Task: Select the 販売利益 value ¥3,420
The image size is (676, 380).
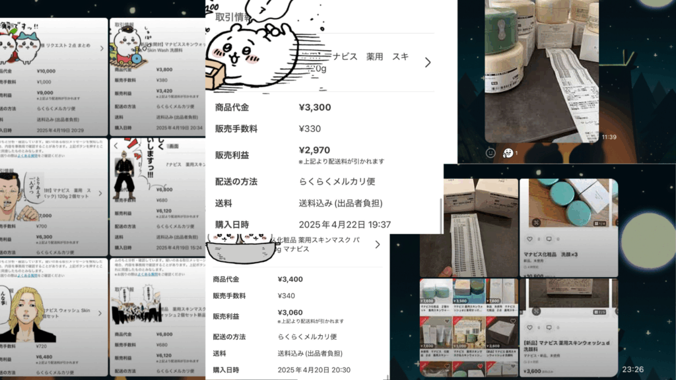Action: point(164,91)
